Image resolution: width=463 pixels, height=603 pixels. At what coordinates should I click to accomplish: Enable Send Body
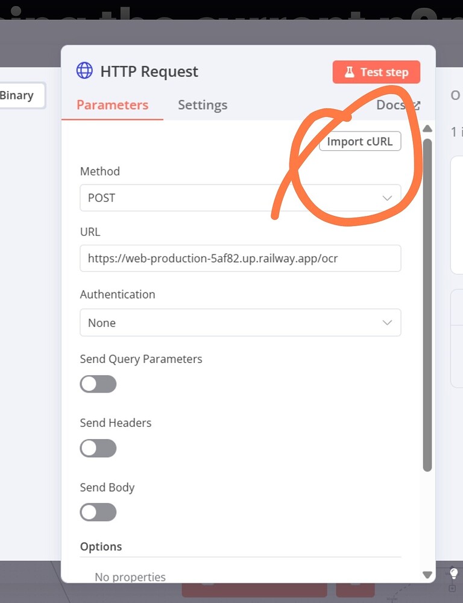tap(98, 512)
